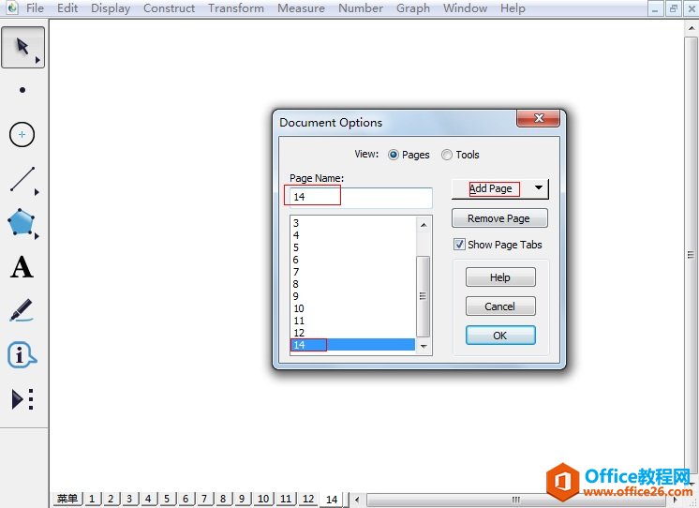Select the Text tool
Image resolution: width=699 pixels, height=508 pixels.
(x=22, y=267)
